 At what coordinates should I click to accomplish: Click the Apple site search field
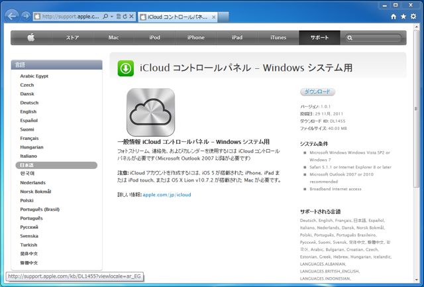[x=373, y=38]
